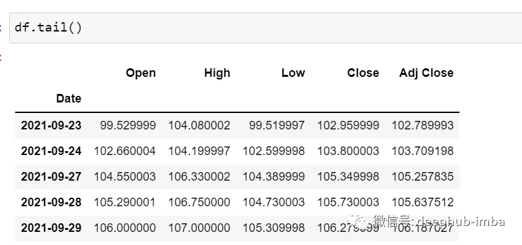Click Low value 104.389999
The image size is (522, 245).
[x=274, y=177]
